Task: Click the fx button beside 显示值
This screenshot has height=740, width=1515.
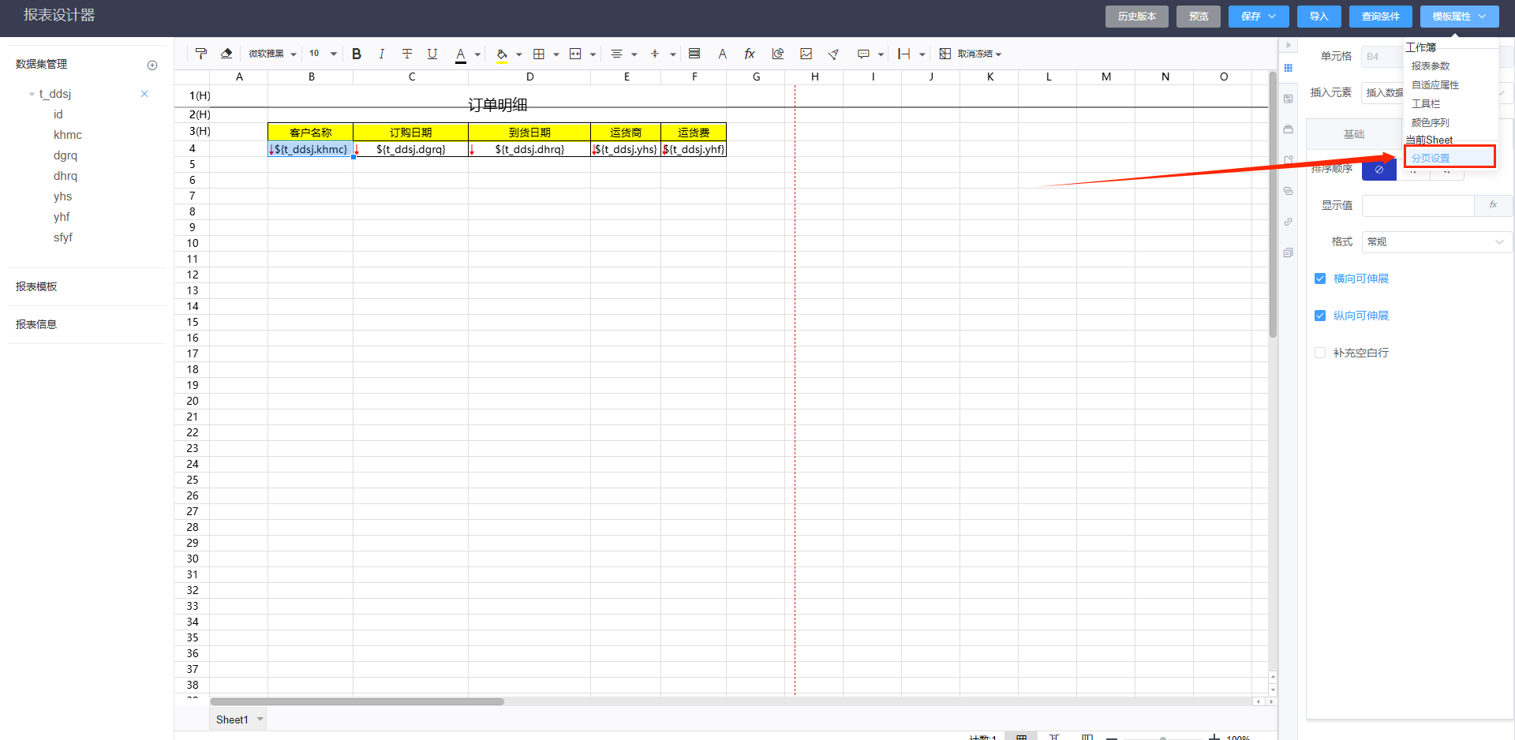Action: [x=1493, y=205]
